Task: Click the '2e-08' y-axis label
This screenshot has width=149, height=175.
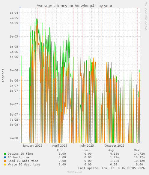Action: (x=14, y=138)
